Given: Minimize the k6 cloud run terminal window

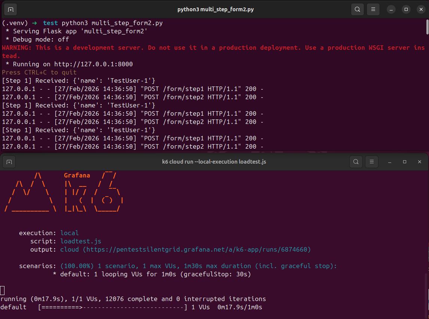Looking at the screenshot, I should click(390, 162).
